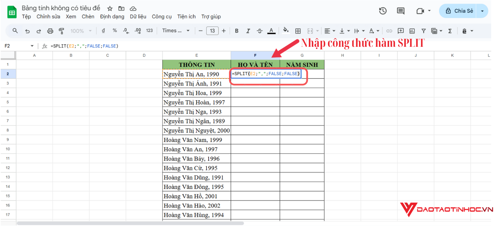Click the move to folder icon

(x=121, y=8)
